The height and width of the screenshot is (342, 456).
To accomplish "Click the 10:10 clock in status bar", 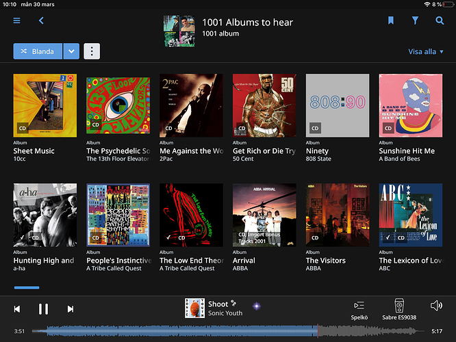I will 10,4.
